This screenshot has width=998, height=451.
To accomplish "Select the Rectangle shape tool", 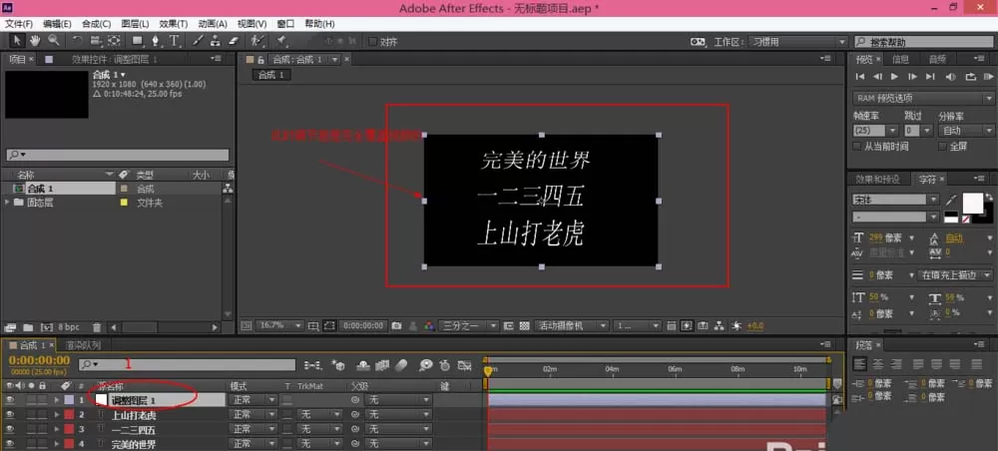I will tap(137, 41).
